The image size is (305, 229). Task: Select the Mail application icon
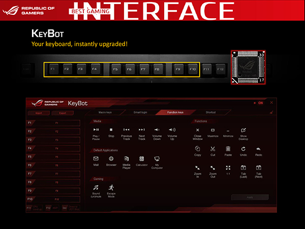(x=96, y=159)
